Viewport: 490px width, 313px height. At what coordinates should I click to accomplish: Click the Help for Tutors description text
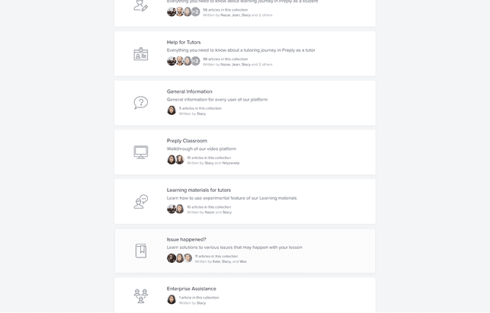tap(241, 50)
